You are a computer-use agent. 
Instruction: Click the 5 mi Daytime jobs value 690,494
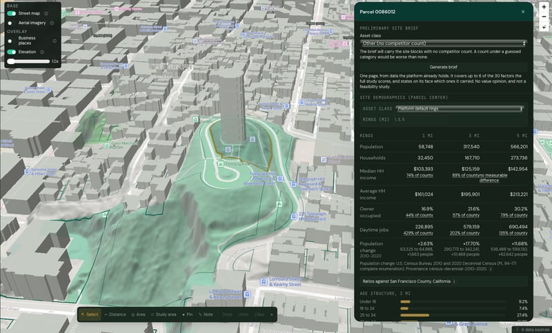click(518, 227)
